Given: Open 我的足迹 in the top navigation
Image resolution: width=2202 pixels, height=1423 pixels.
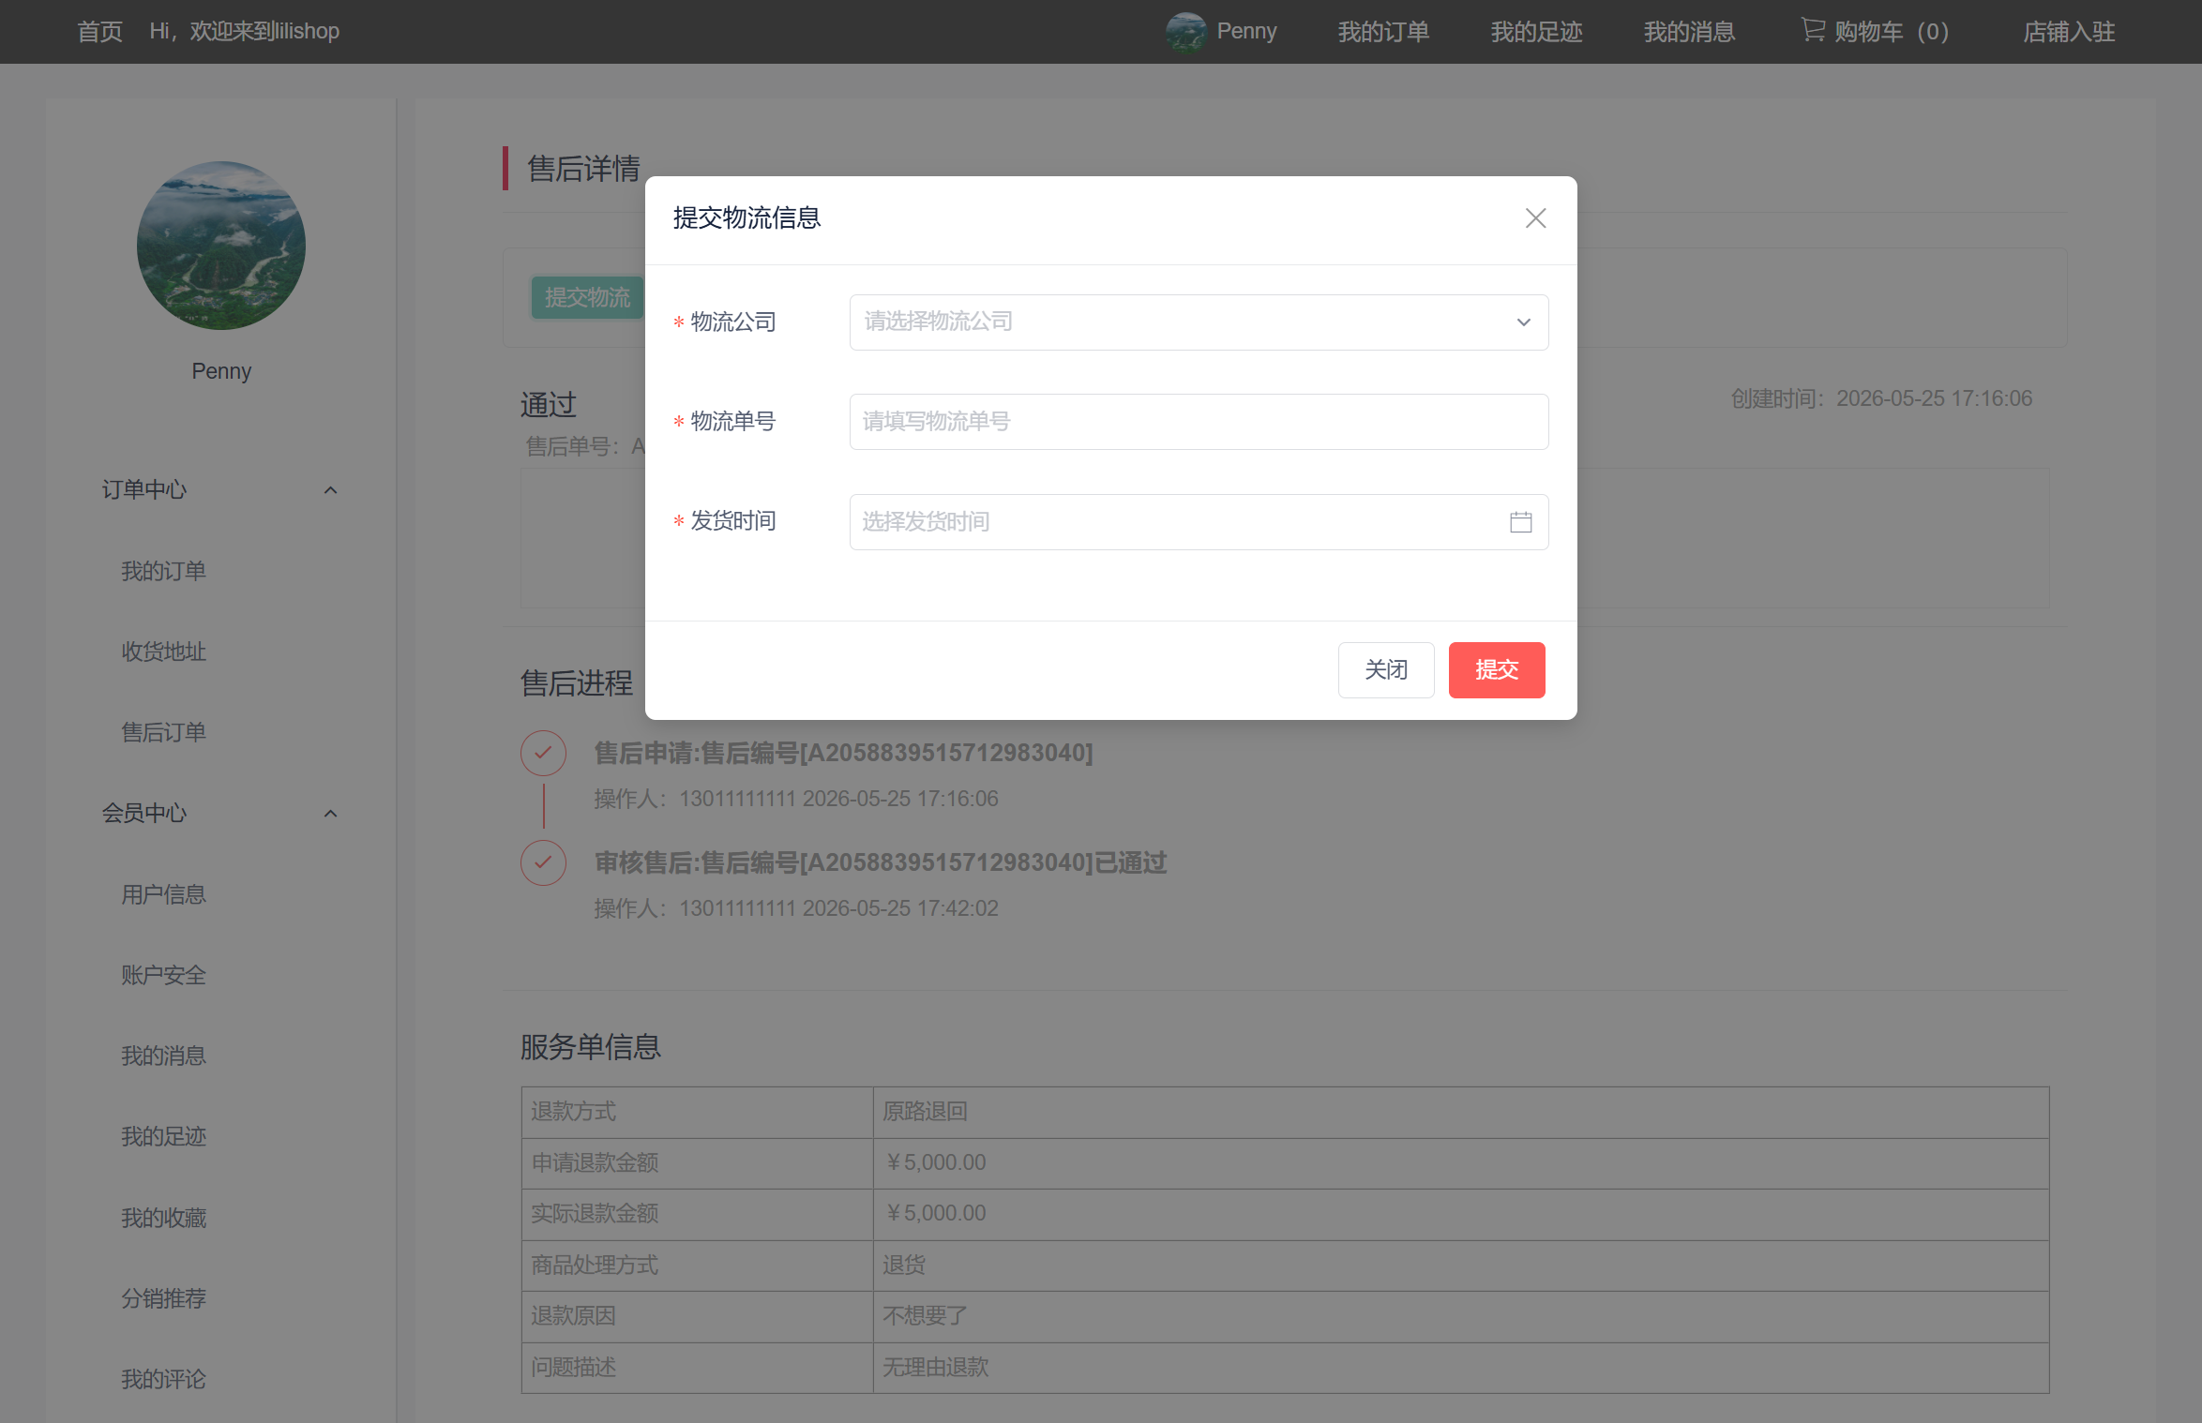Looking at the screenshot, I should (x=1536, y=32).
